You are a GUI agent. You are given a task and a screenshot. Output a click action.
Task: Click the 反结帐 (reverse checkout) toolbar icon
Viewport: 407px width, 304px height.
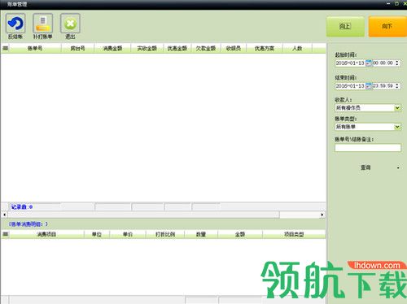tap(15, 24)
